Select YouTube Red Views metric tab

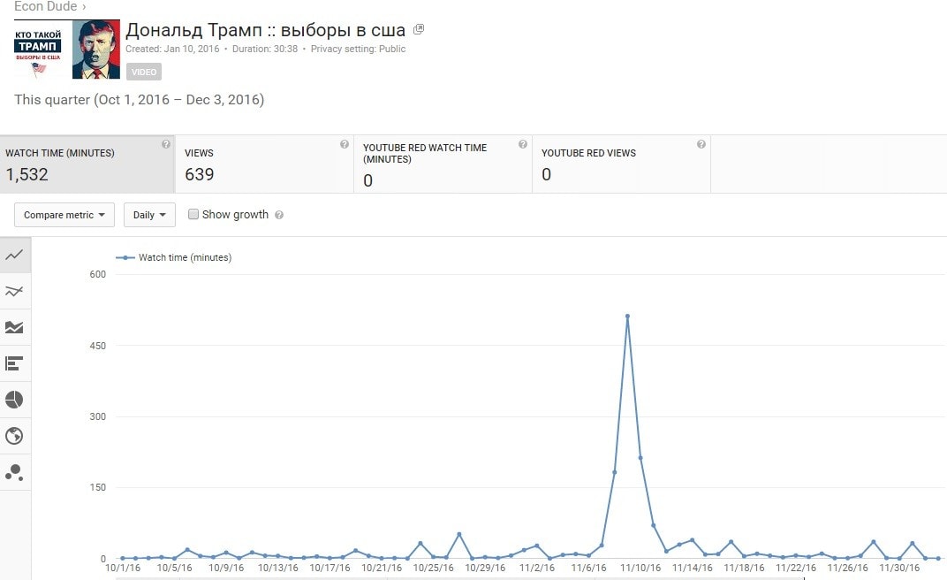[x=622, y=164]
